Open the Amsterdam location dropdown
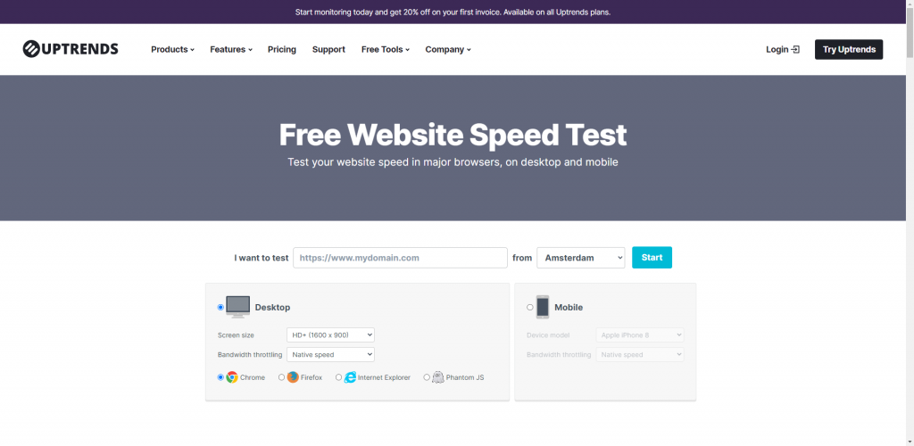Screen dimensions: 914x446 (580, 258)
